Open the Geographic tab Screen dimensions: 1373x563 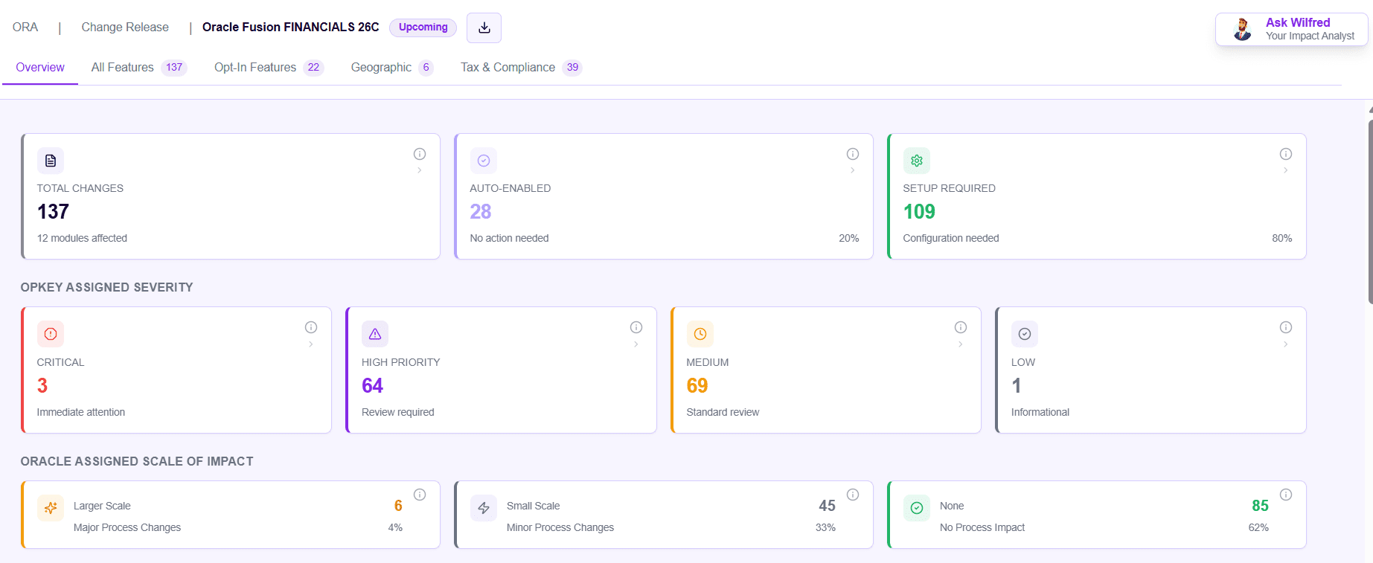392,68
